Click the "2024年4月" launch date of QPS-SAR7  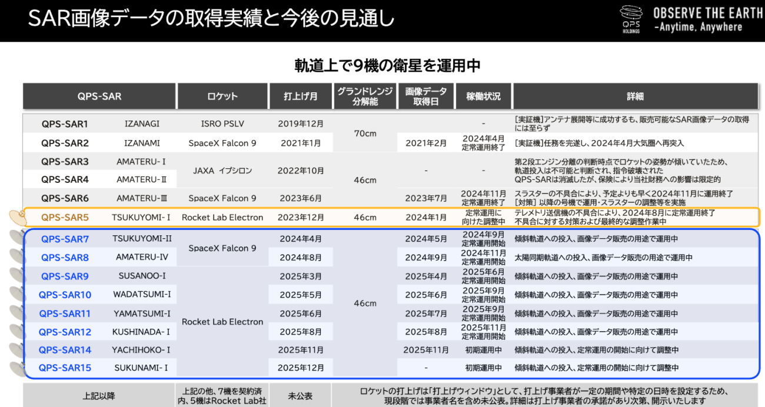(x=301, y=239)
